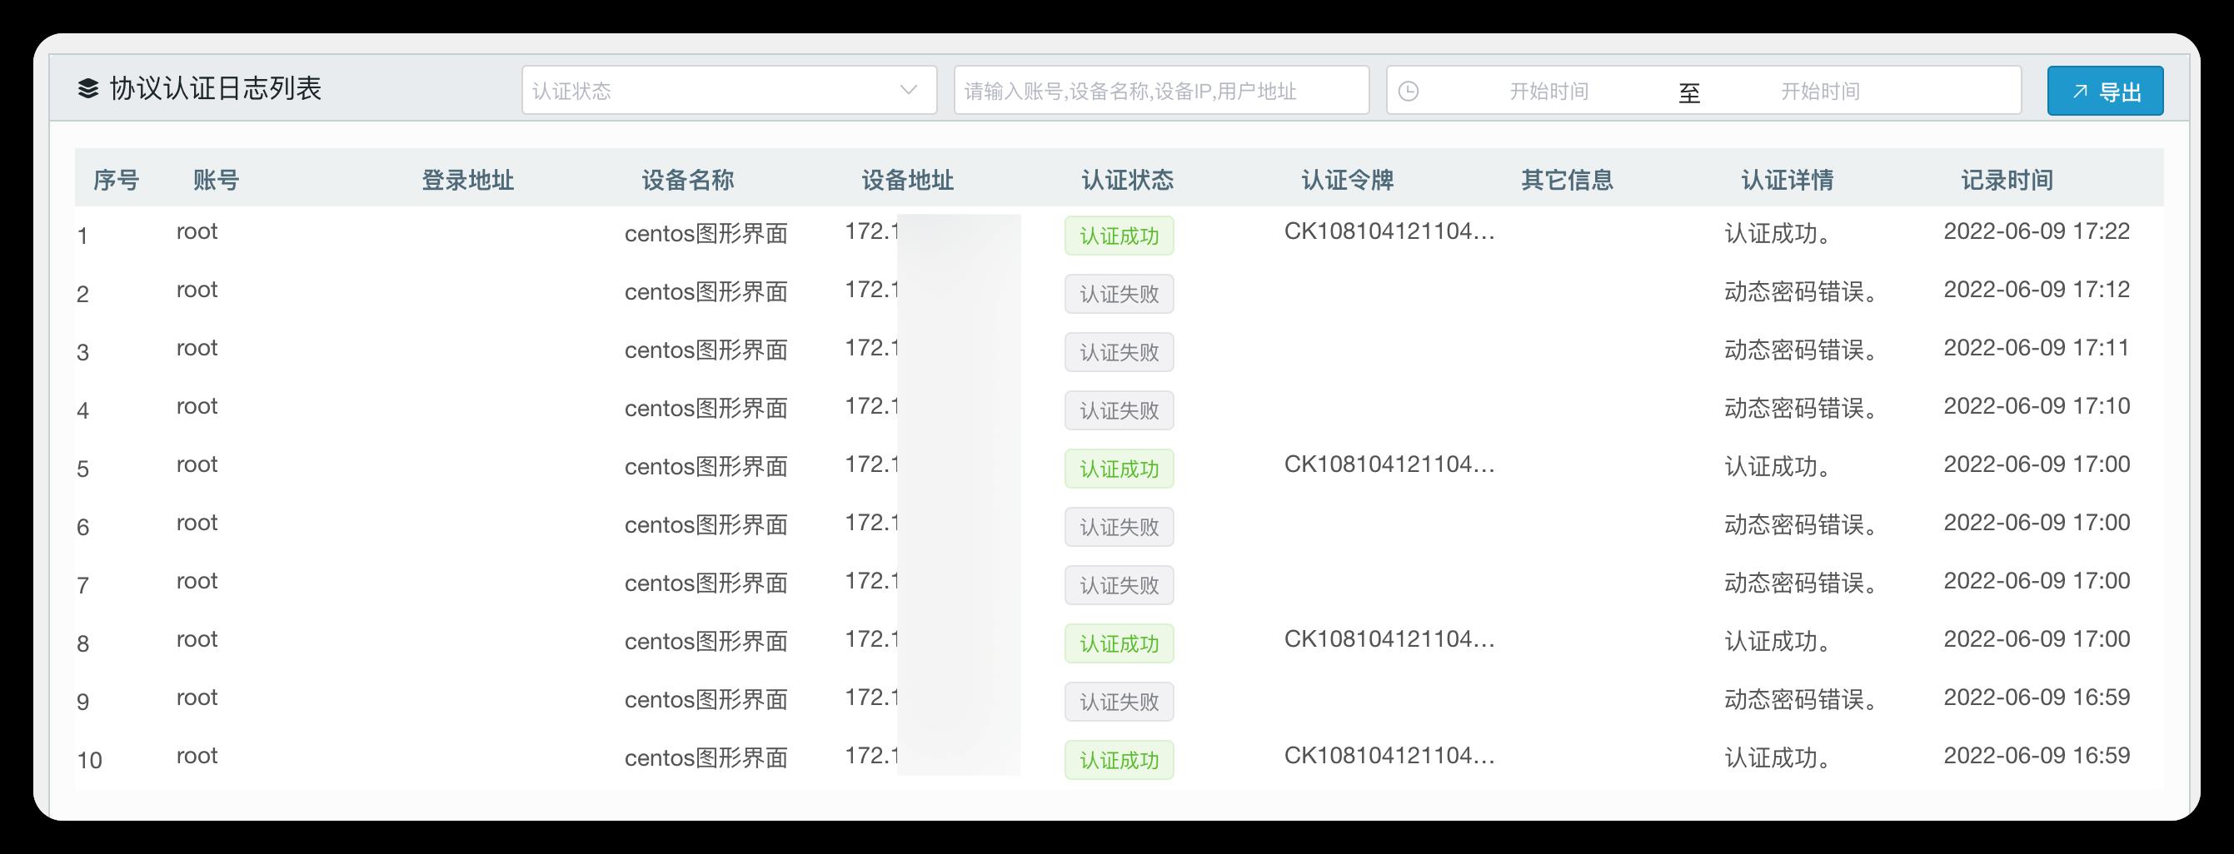Click the 2022-06-09 16:59 timestamp in row 10
The image size is (2234, 854).
pos(2037,756)
